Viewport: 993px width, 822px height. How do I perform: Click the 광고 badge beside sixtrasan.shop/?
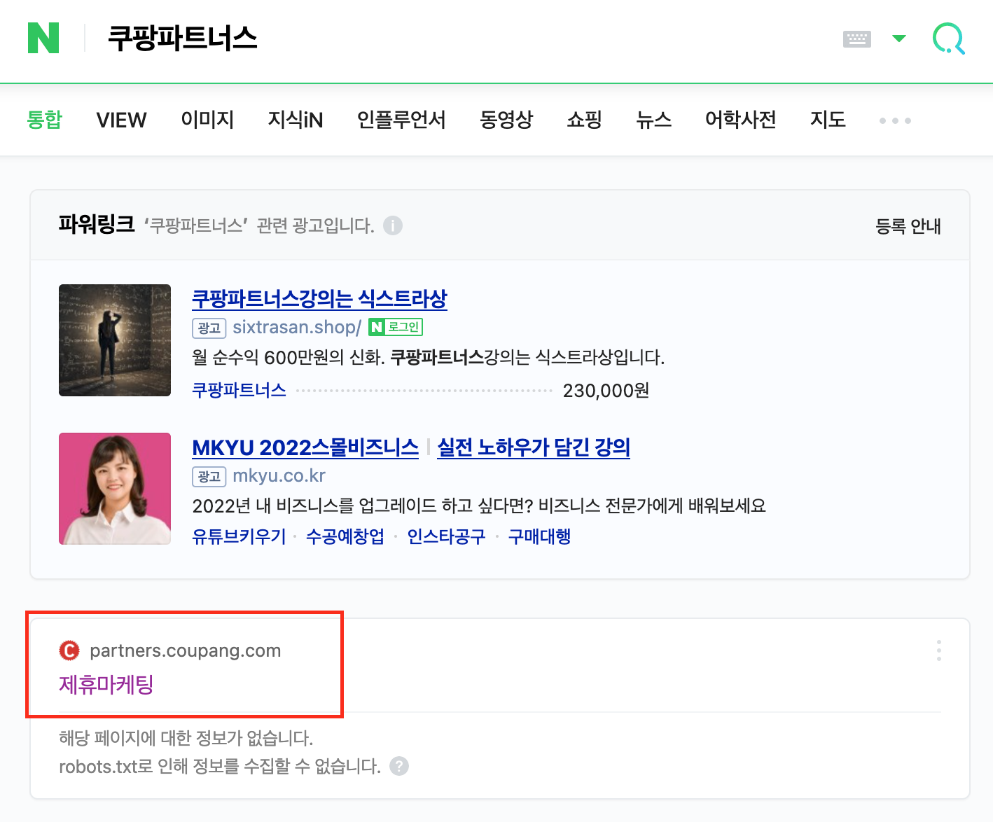(x=209, y=328)
